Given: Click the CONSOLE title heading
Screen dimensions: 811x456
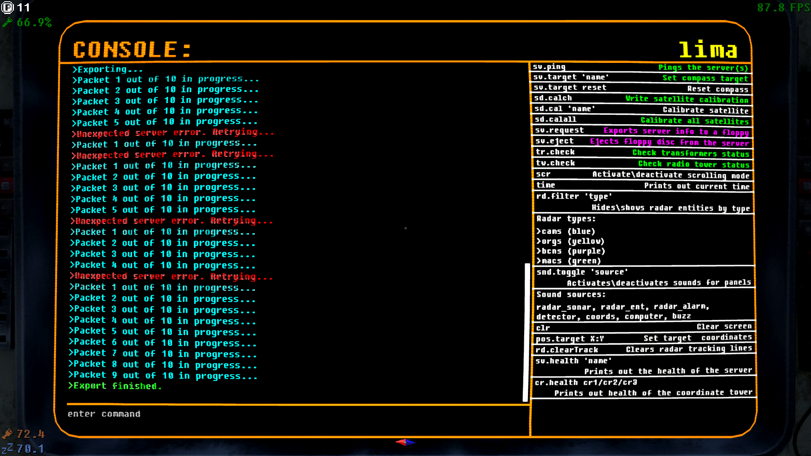Looking at the screenshot, I should point(132,50).
